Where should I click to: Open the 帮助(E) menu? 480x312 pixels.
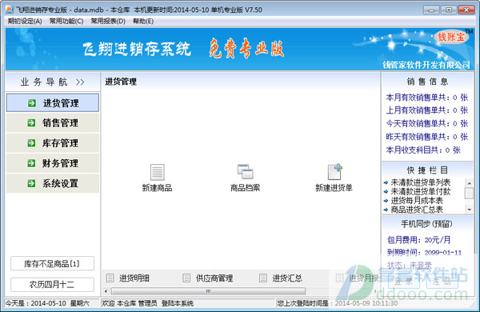pos(143,21)
